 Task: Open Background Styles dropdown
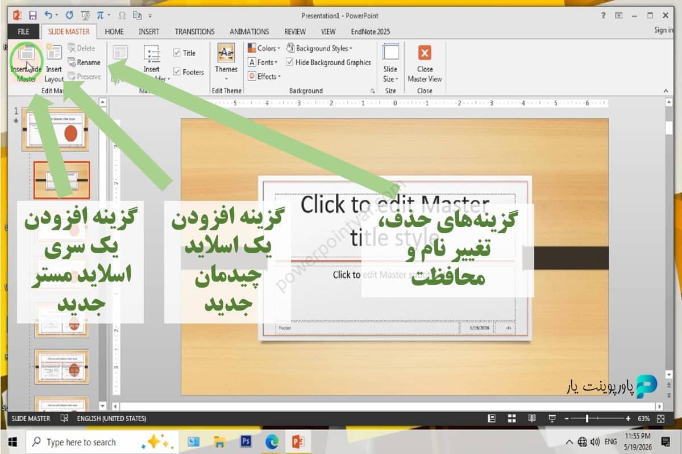pos(319,48)
